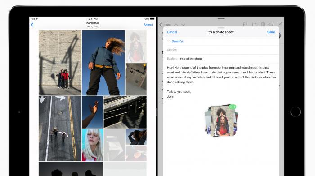Tap the battery indicator in status bar

click(x=152, y=19)
